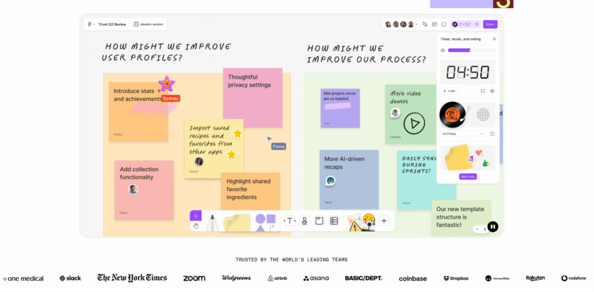Open the It's Friday music dropdown
The width and height of the screenshot is (594, 292).
point(462,134)
